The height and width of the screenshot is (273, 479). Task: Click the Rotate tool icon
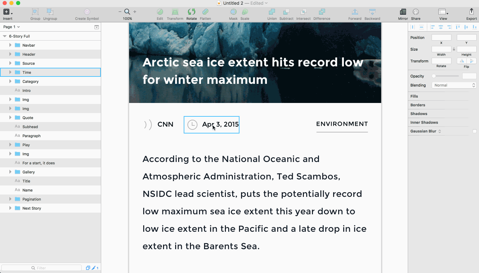[x=191, y=12]
